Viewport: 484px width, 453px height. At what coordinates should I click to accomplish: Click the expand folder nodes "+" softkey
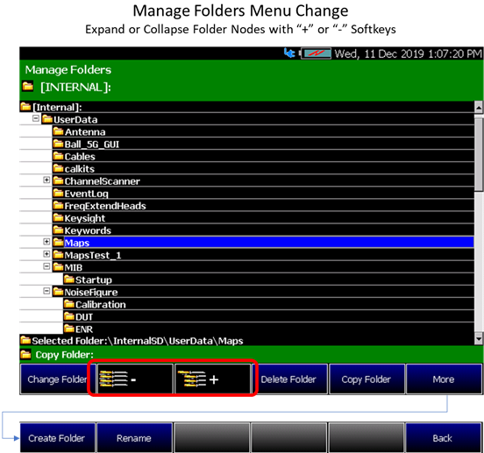point(213,379)
